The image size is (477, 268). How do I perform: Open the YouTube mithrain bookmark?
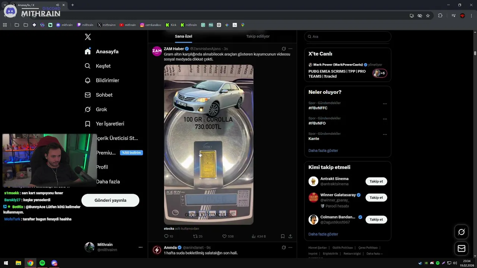pyautogui.click(x=128, y=25)
